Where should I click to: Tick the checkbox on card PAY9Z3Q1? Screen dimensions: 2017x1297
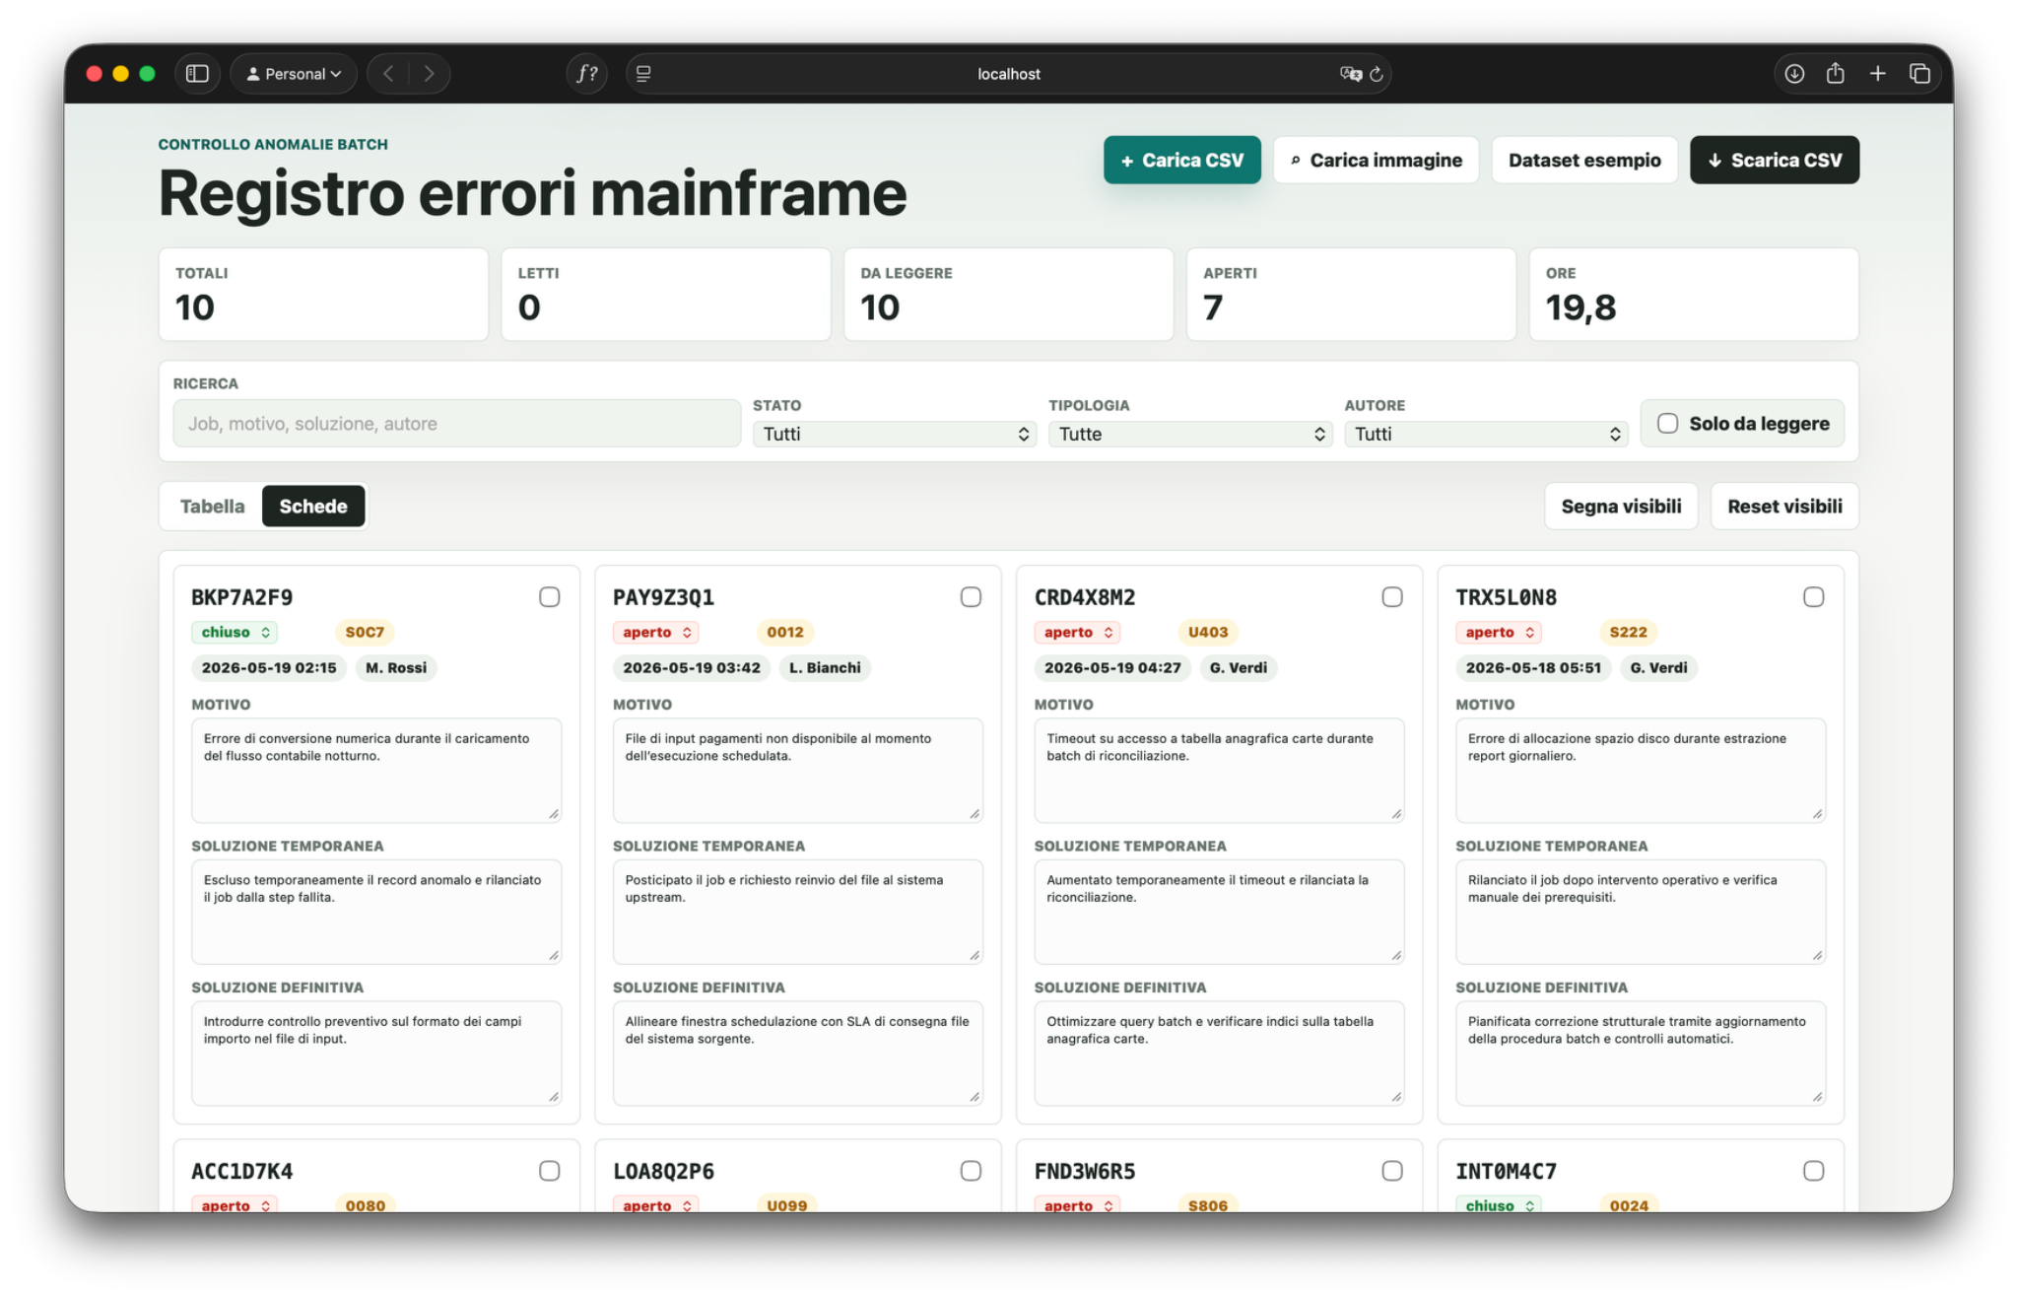(x=971, y=597)
